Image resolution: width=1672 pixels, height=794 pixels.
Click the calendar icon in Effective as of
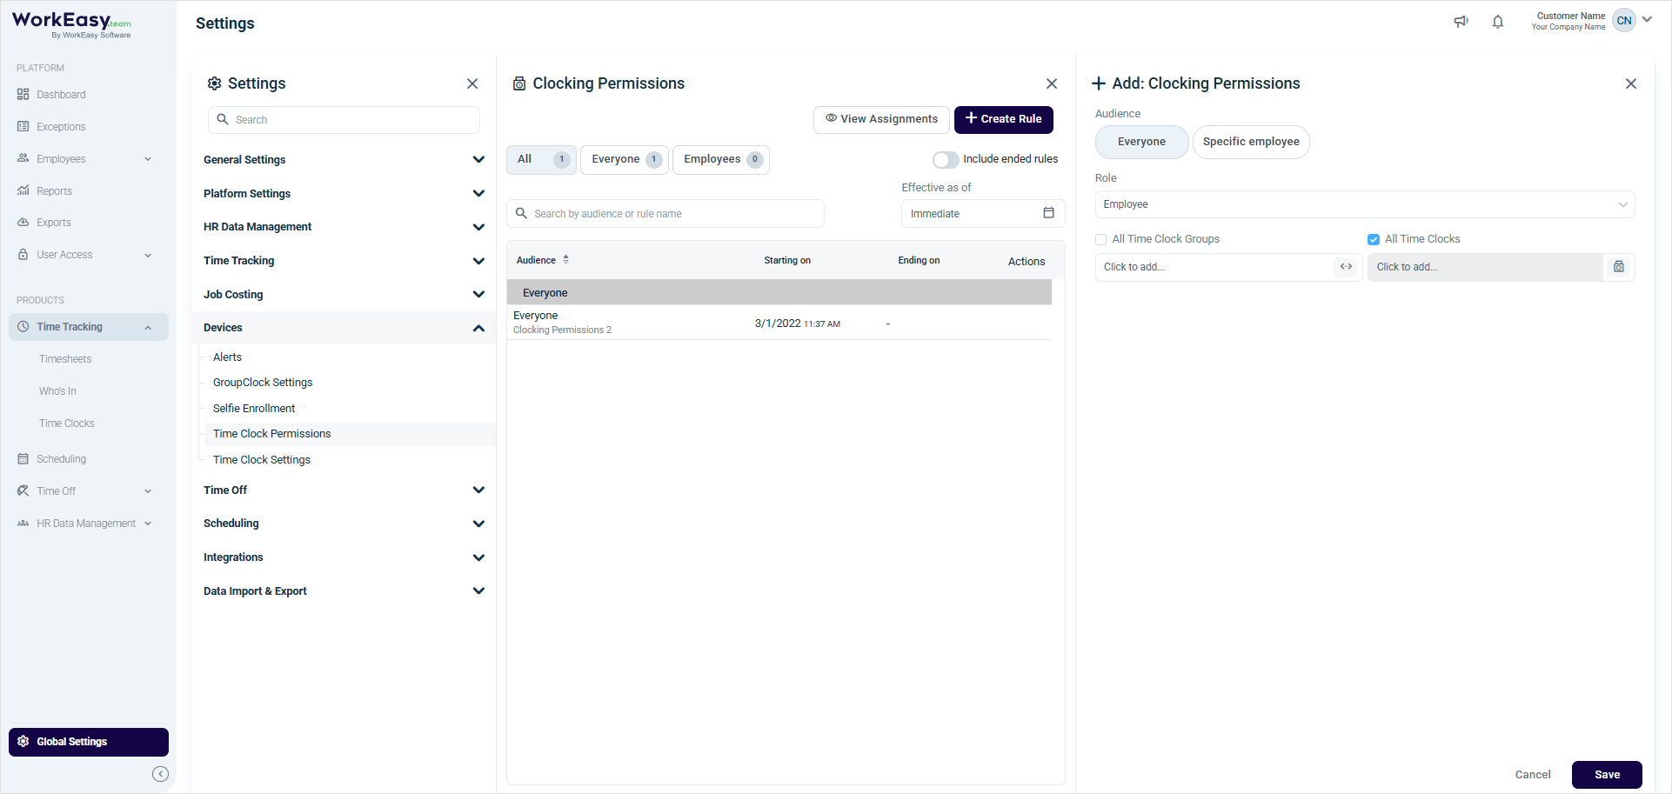(1048, 213)
